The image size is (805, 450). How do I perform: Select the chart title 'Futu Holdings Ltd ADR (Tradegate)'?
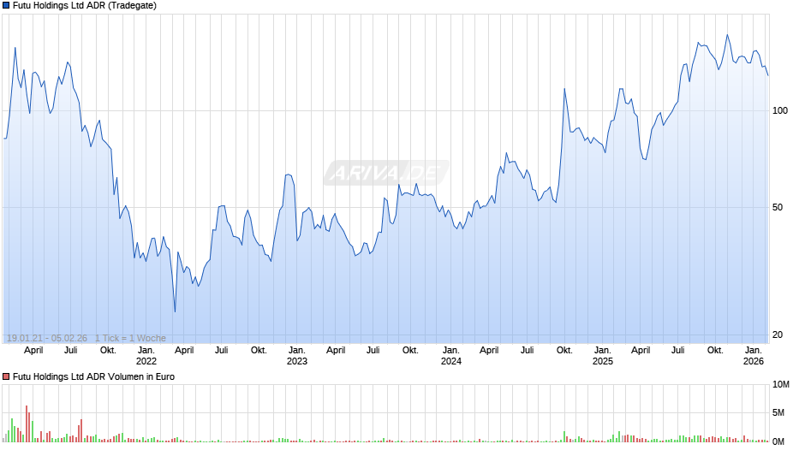tap(85, 6)
